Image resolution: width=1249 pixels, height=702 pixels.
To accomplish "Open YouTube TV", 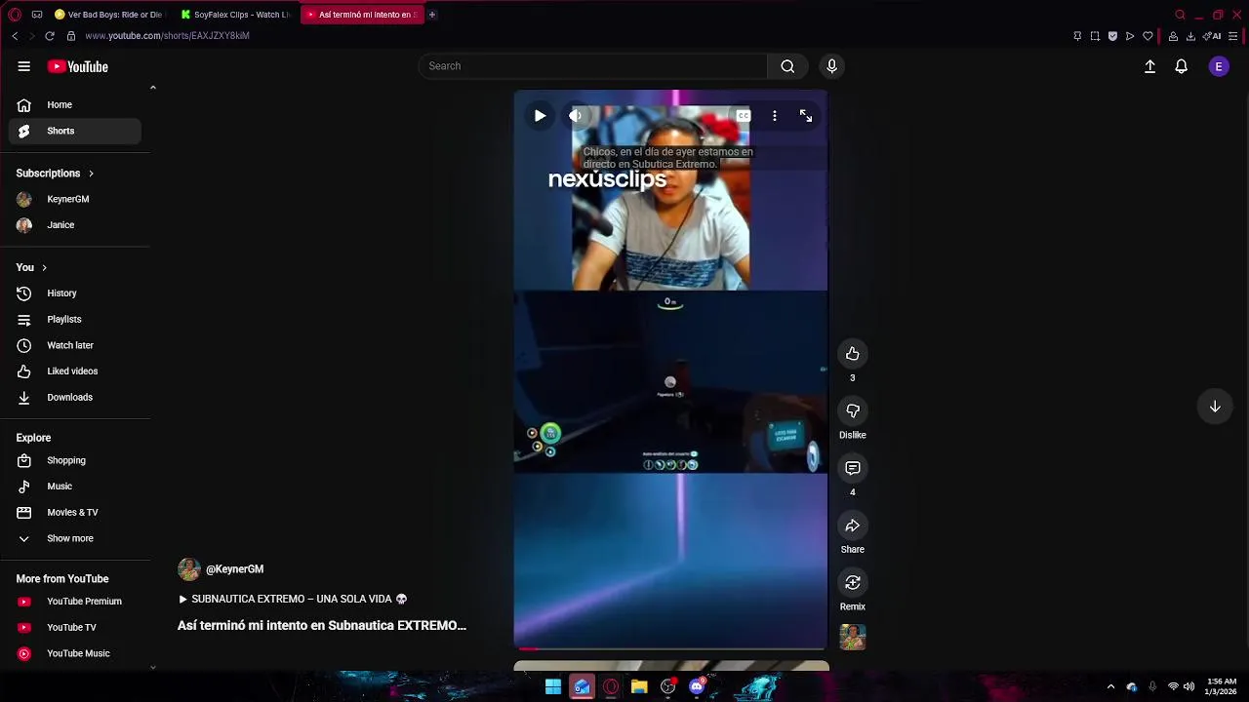I will (75, 628).
